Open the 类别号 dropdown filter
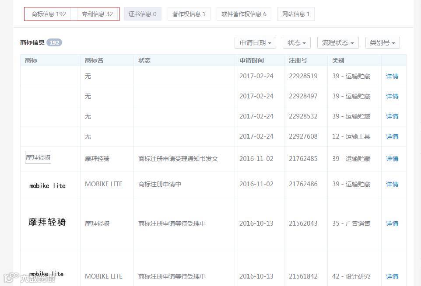The height and width of the screenshot is (286, 421). tap(382, 43)
